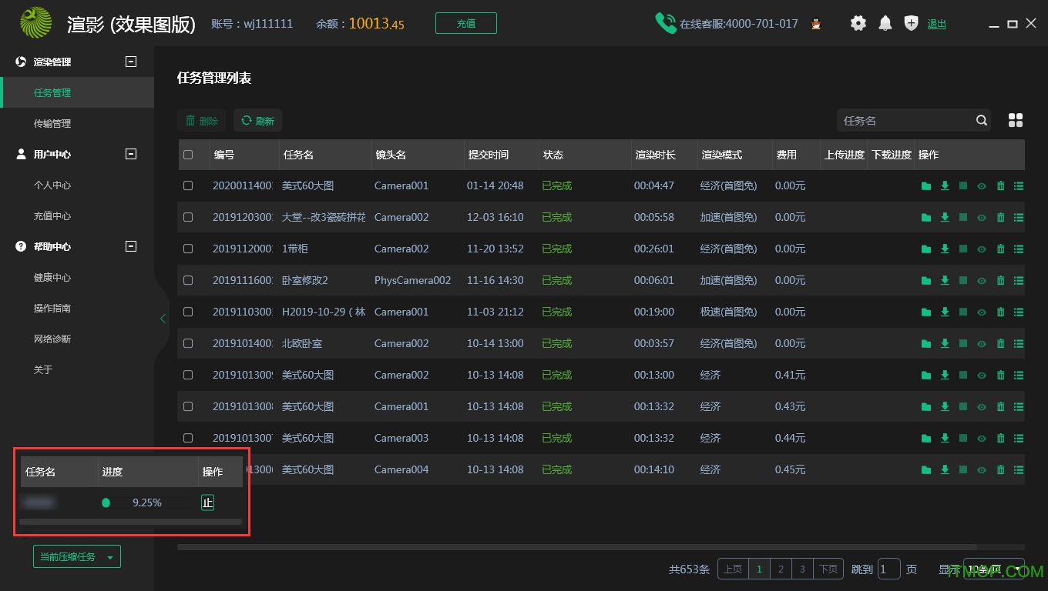Open folder icon for 北欧卧室 task
This screenshot has height=591, width=1048.
pos(926,344)
